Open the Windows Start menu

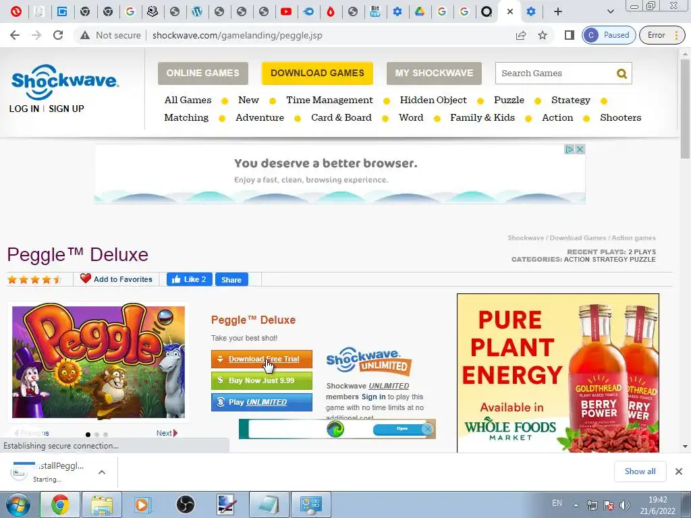18,505
